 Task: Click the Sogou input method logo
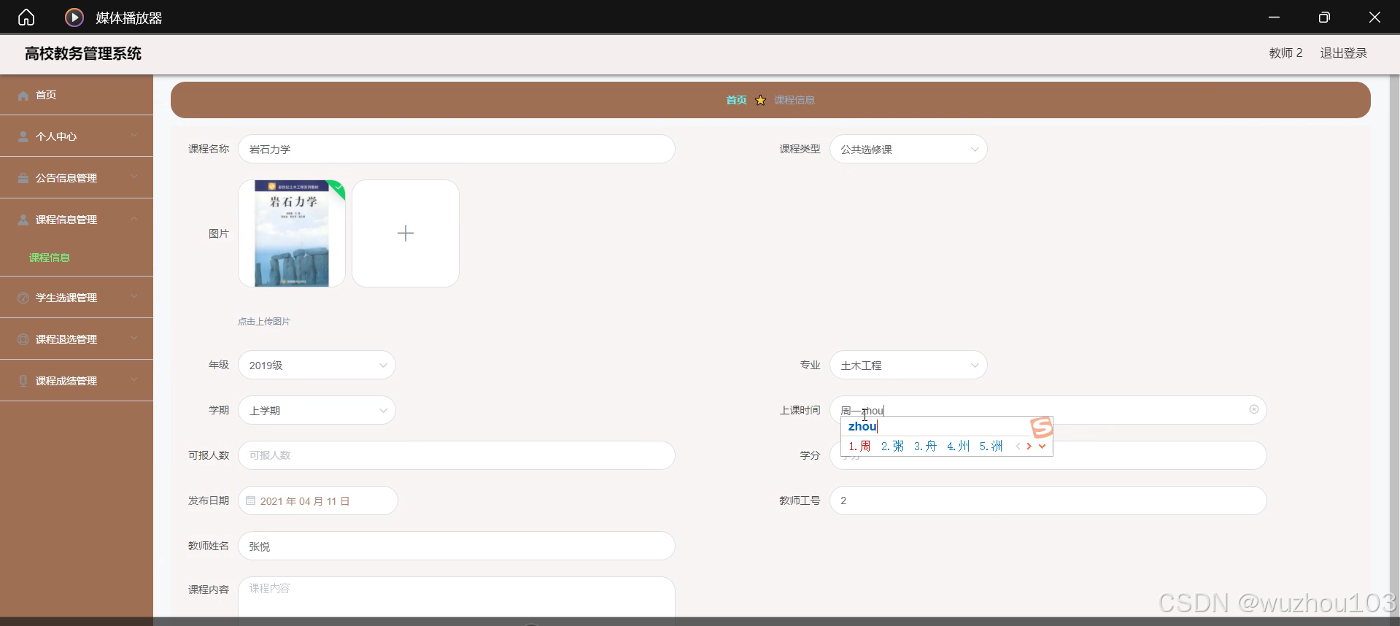pyautogui.click(x=1041, y=427)
